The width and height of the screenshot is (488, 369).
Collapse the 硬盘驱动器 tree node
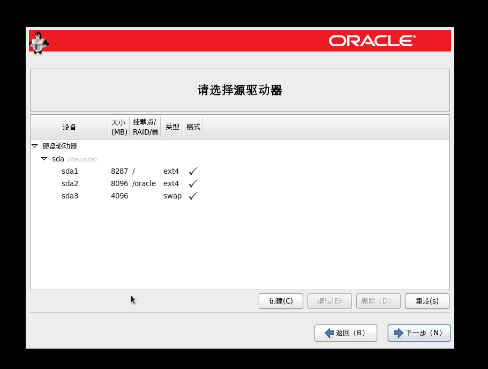[x=35, y=146]
